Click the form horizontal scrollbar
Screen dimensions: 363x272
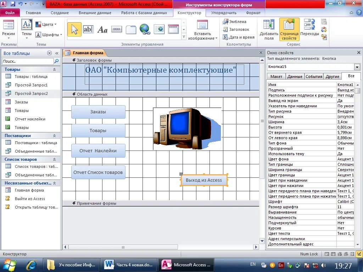[123, 247]
